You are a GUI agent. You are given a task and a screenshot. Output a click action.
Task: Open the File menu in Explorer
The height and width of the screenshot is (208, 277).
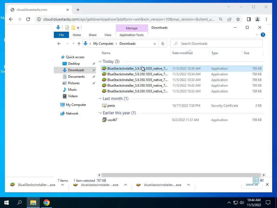pyautogui.click(x=61, y=35)
